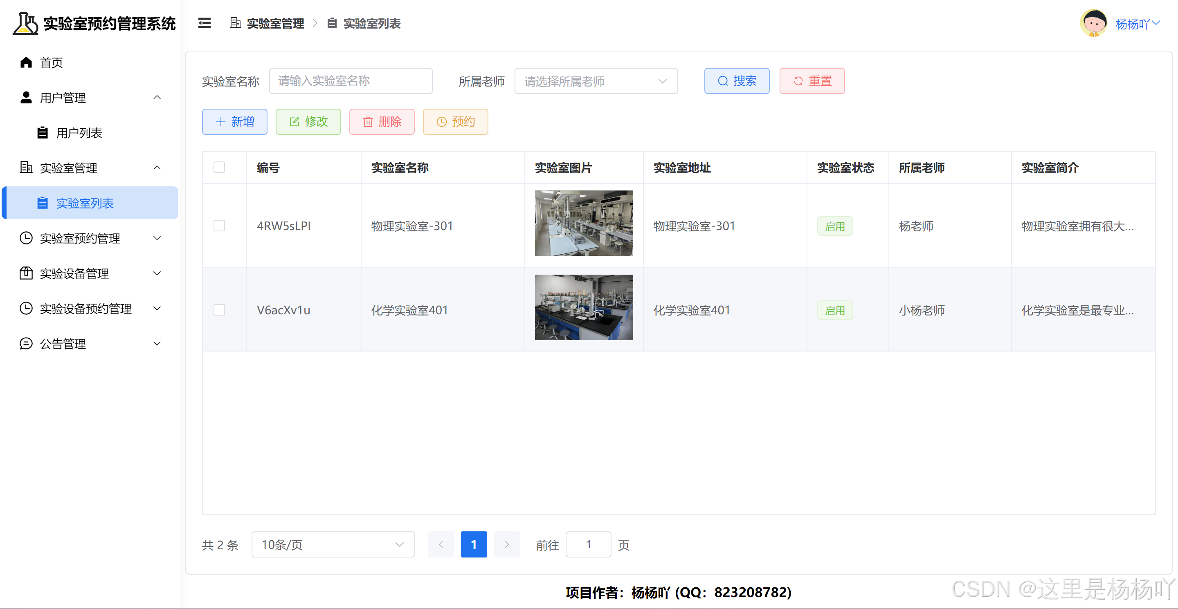The image size is (1178, 609).
Task: Click 启用 status tag for 化学实验室401
Action: [834, 310]
